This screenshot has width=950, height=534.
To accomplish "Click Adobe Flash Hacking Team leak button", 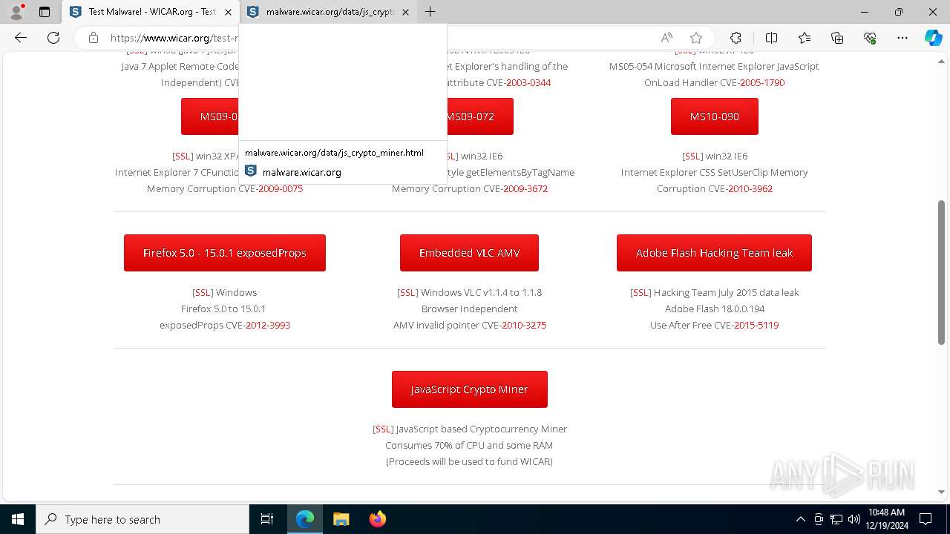I will pos(714,253).
